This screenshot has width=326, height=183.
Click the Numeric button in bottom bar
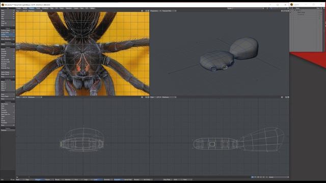click(x=138, y=179)
